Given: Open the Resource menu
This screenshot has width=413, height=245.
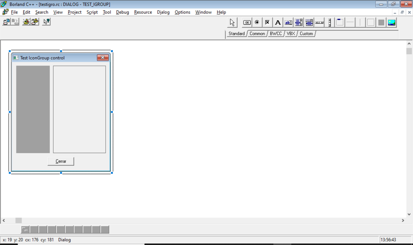Looking at the screenshot, I should pyautogui.click(x=143, y=12).
